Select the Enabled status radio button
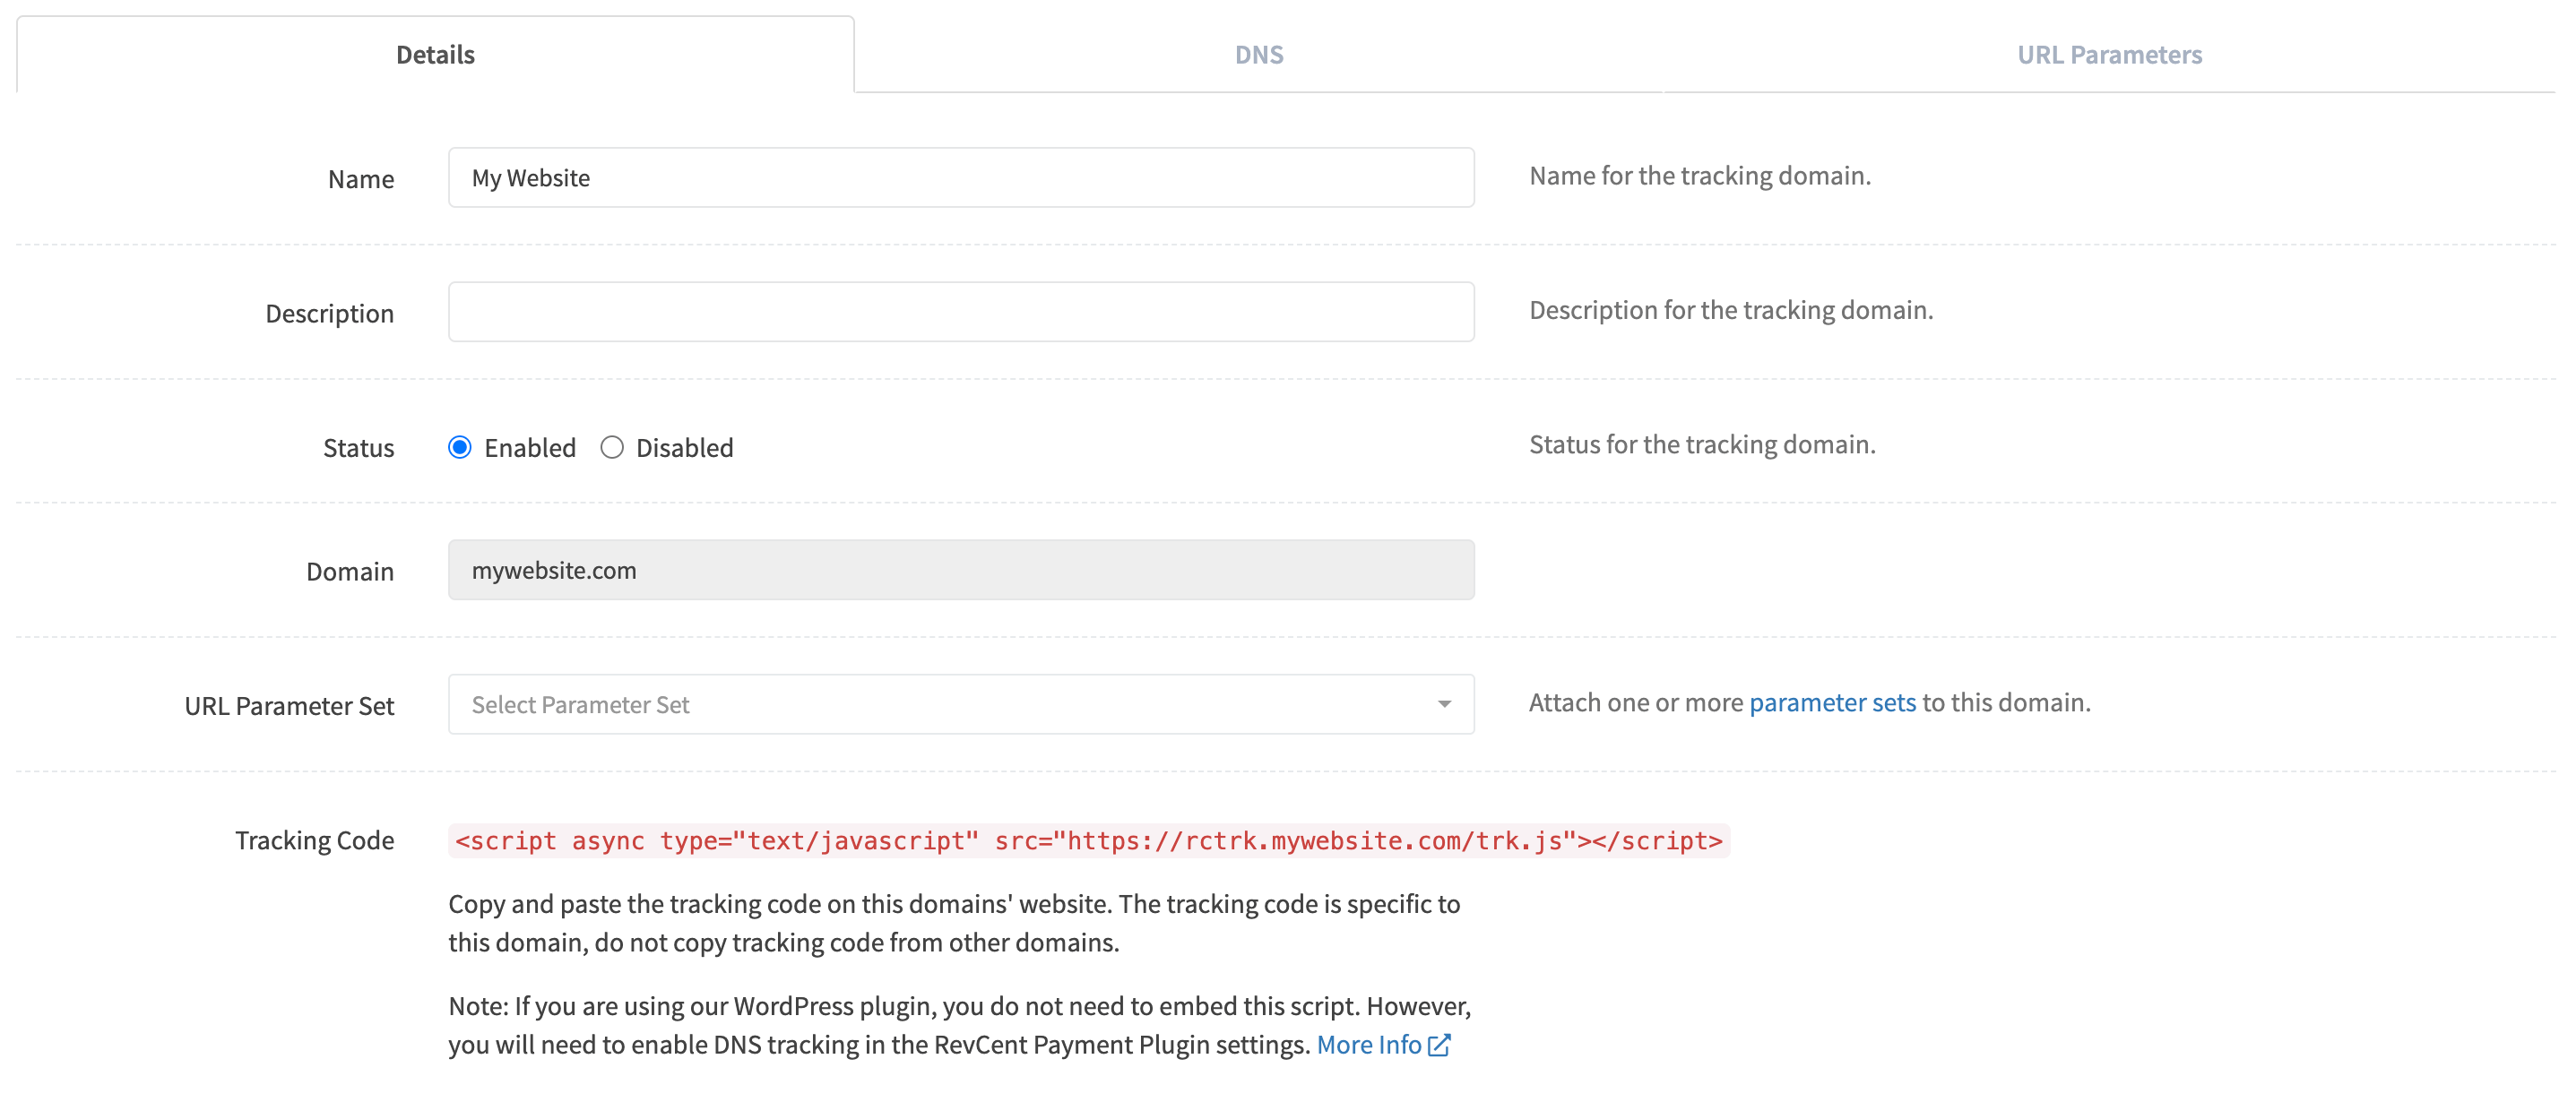The height and width of the screenshot is (1102, 2576). (x=460, y=447)
